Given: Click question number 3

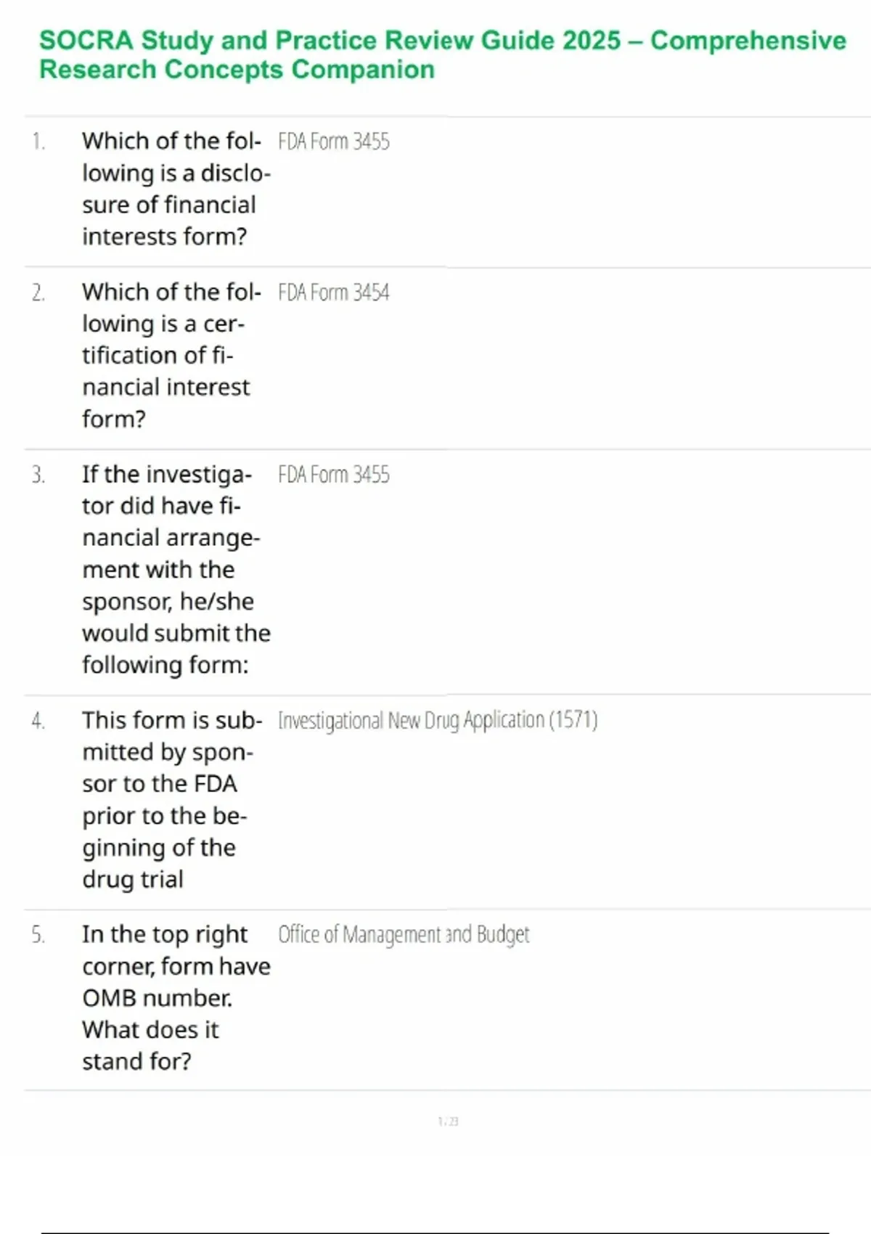Looking at the screenshot, I should (x=38, y=475).
